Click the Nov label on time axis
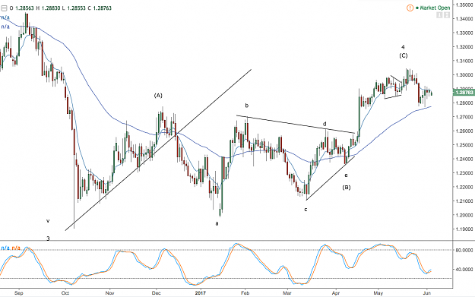 pyautogui.click(x=109, y=293)
